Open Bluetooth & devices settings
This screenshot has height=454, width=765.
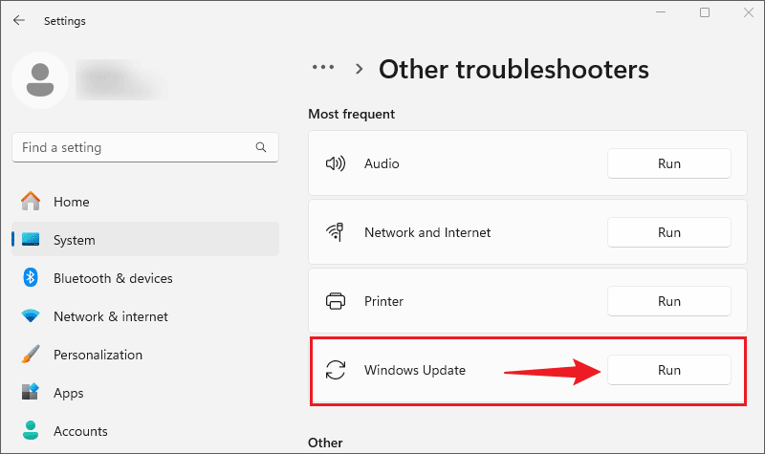tap(145, 278)
